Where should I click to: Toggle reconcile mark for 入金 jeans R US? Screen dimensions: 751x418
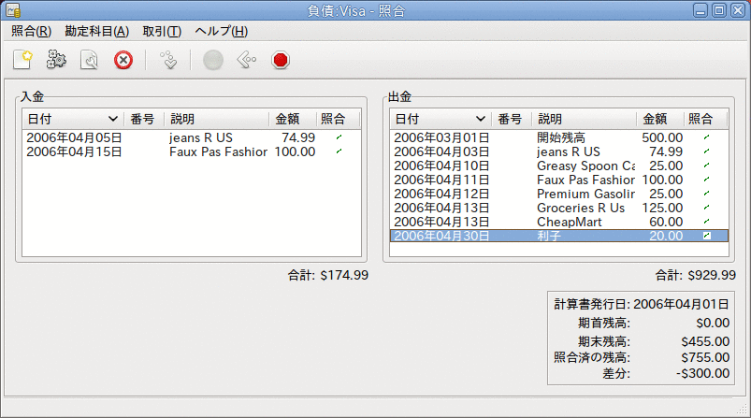click(339, 137)
